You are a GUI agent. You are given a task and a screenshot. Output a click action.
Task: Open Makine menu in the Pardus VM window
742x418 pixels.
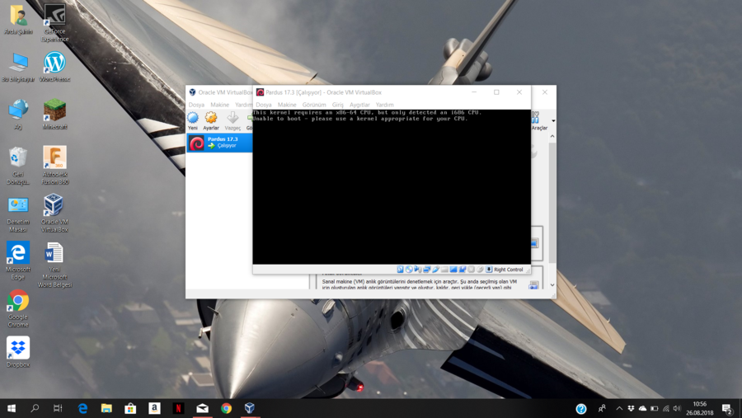287,105
